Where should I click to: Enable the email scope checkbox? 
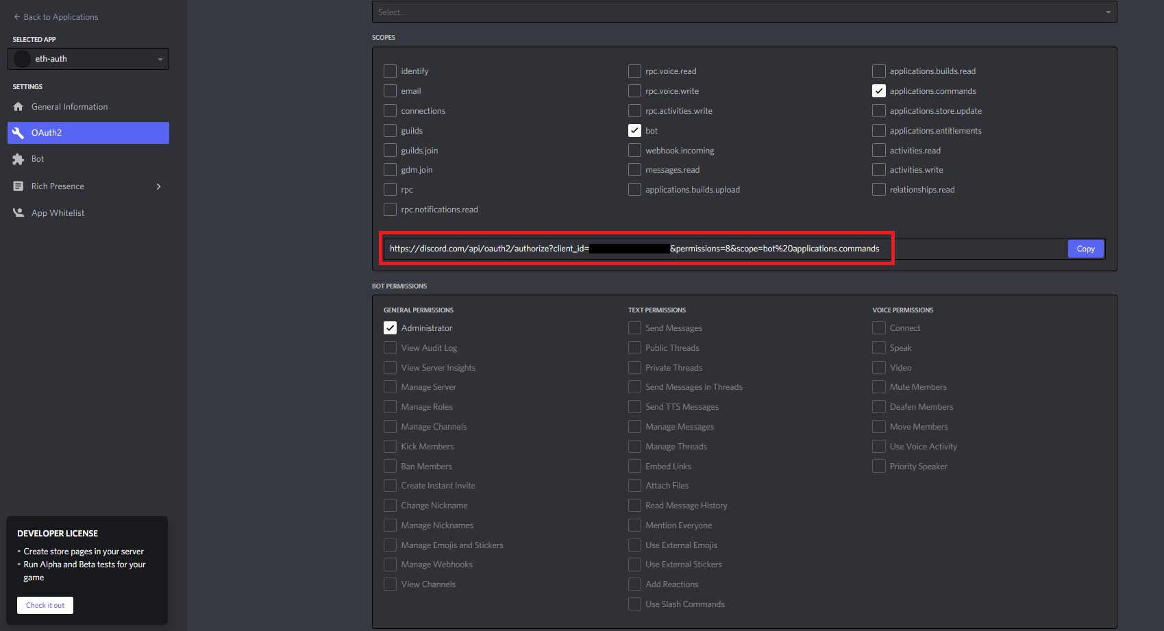[390, 91]
